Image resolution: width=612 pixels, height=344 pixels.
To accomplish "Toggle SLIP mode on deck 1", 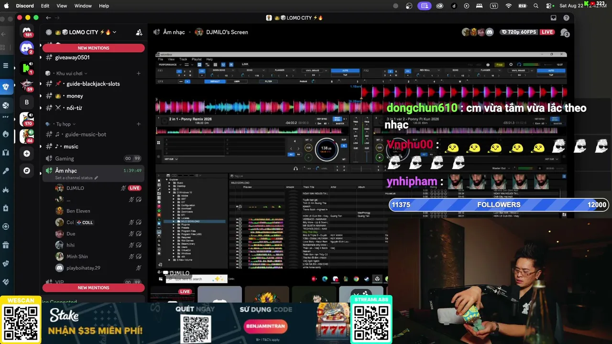I will tap(344, 140).
